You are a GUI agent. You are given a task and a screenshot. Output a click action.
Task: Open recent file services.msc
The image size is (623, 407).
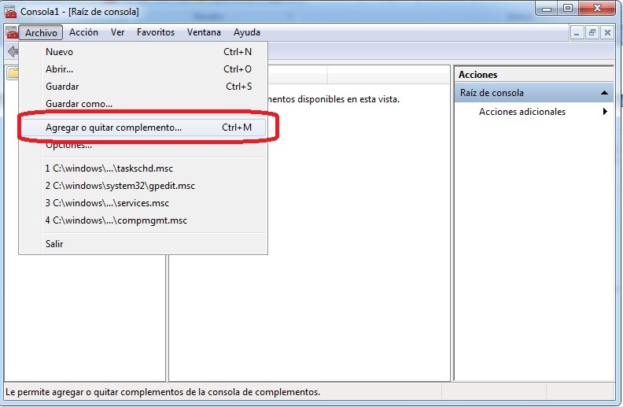[106, 203]
